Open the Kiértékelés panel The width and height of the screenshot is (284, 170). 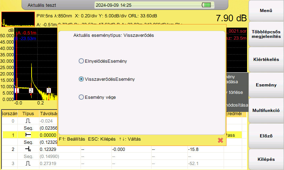266,59
